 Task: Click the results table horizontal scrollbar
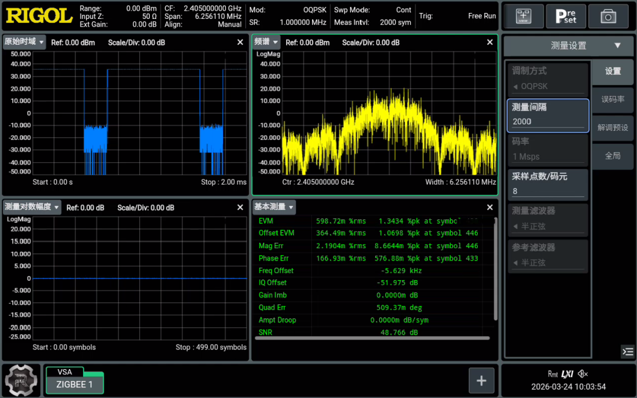[x=372, y=338]
